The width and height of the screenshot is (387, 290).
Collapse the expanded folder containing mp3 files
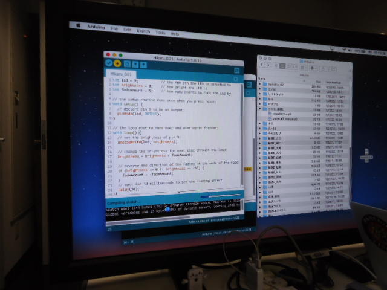click(x=260, y=109)
